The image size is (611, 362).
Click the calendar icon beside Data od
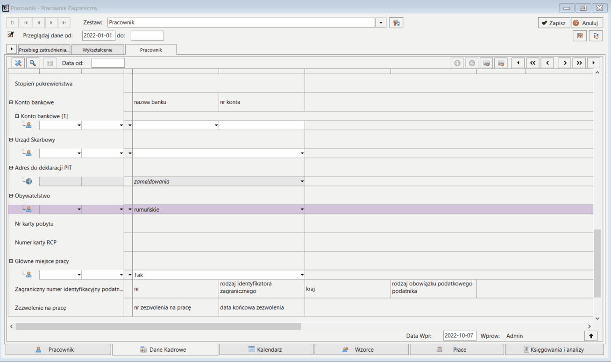tap(50, 63)
